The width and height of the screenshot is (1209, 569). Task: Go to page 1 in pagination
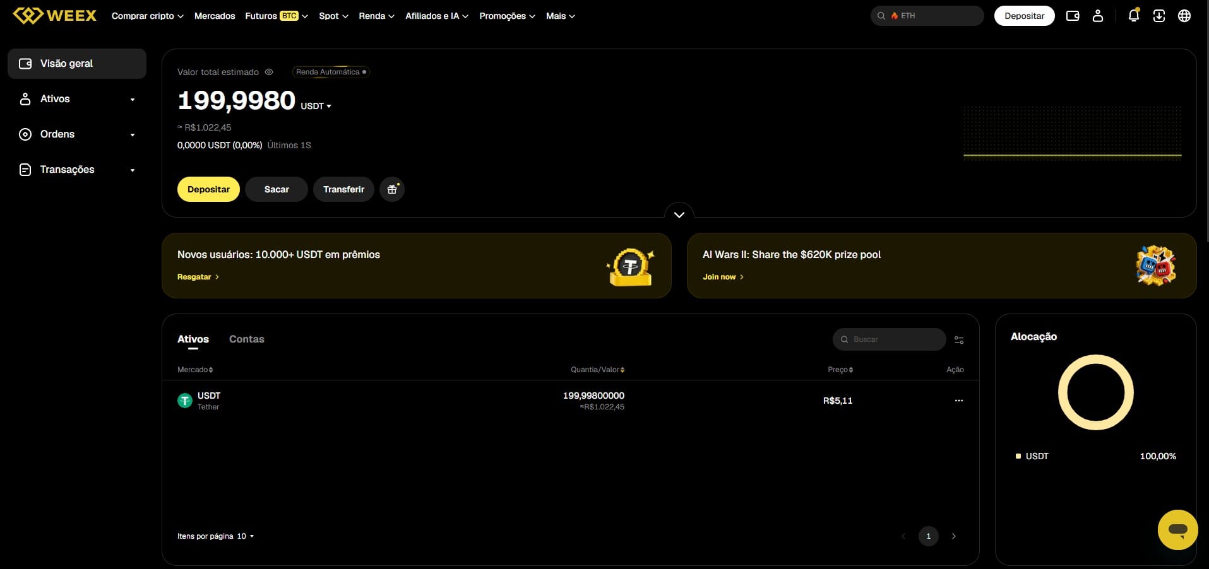(928, 536)
